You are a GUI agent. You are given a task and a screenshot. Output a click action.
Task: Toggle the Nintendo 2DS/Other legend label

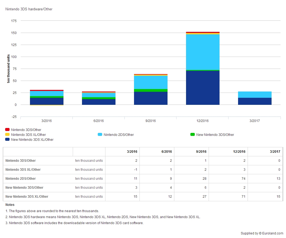[119, 135]
